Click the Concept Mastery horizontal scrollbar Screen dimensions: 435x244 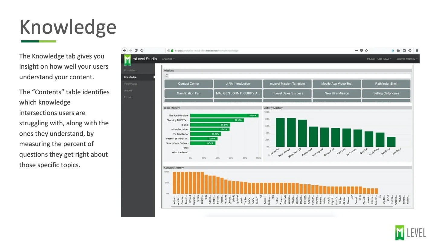tap(282, 207)
